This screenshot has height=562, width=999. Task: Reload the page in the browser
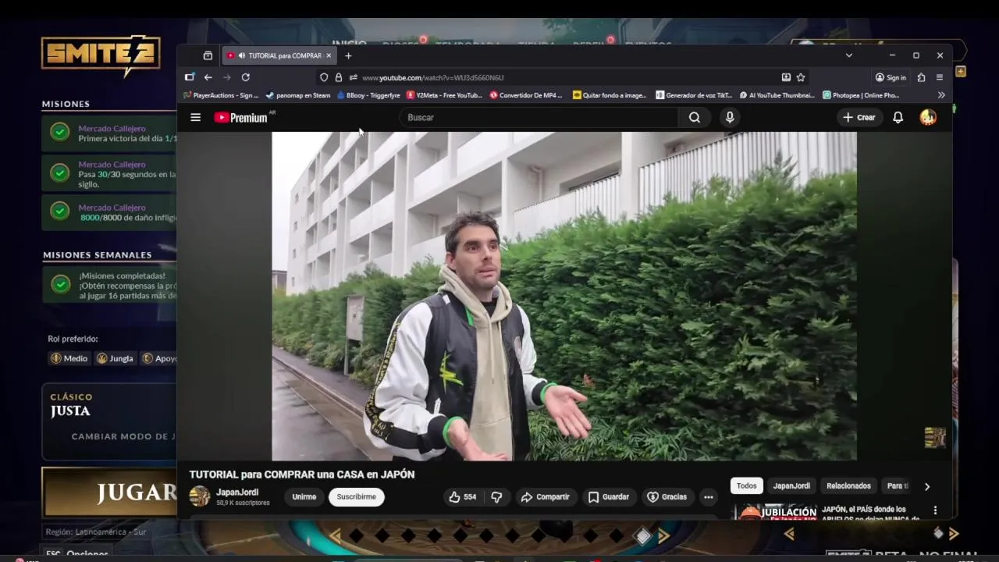[x=246, y=77]
